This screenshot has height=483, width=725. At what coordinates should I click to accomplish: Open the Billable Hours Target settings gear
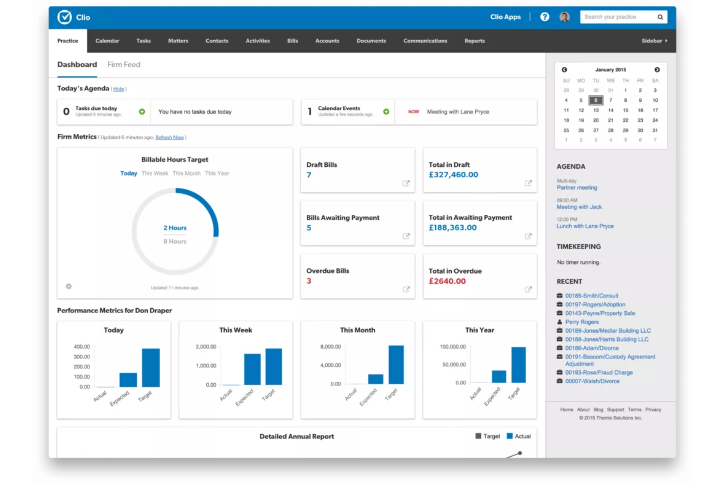68,286
